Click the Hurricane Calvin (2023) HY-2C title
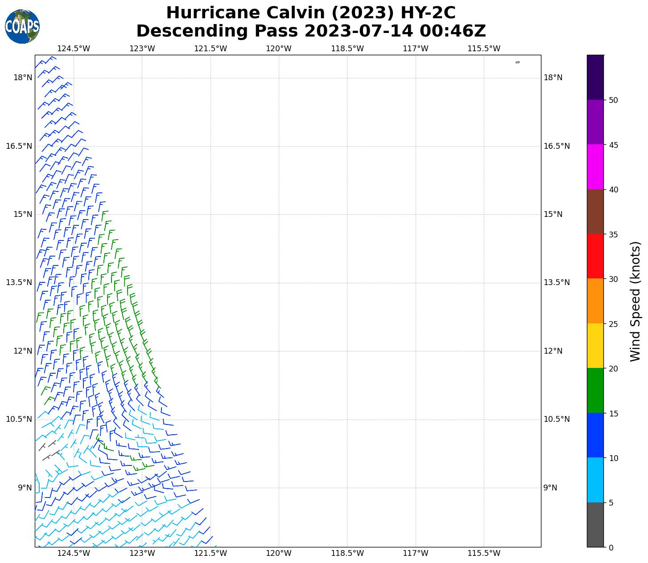648x563 pixels. point(311,13)
